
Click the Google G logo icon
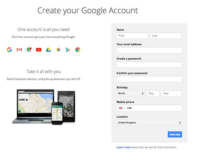tap(10, 50)
